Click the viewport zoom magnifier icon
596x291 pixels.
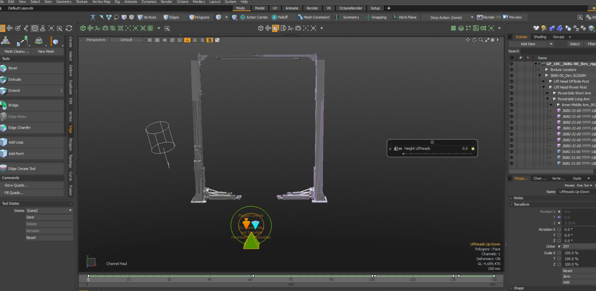pos(481,40)
